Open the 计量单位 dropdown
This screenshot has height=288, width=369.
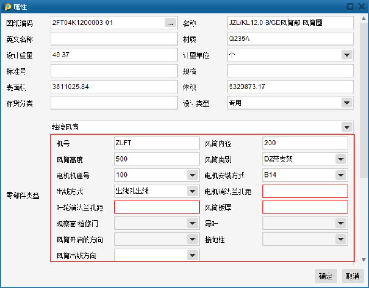tap(346, 55)
